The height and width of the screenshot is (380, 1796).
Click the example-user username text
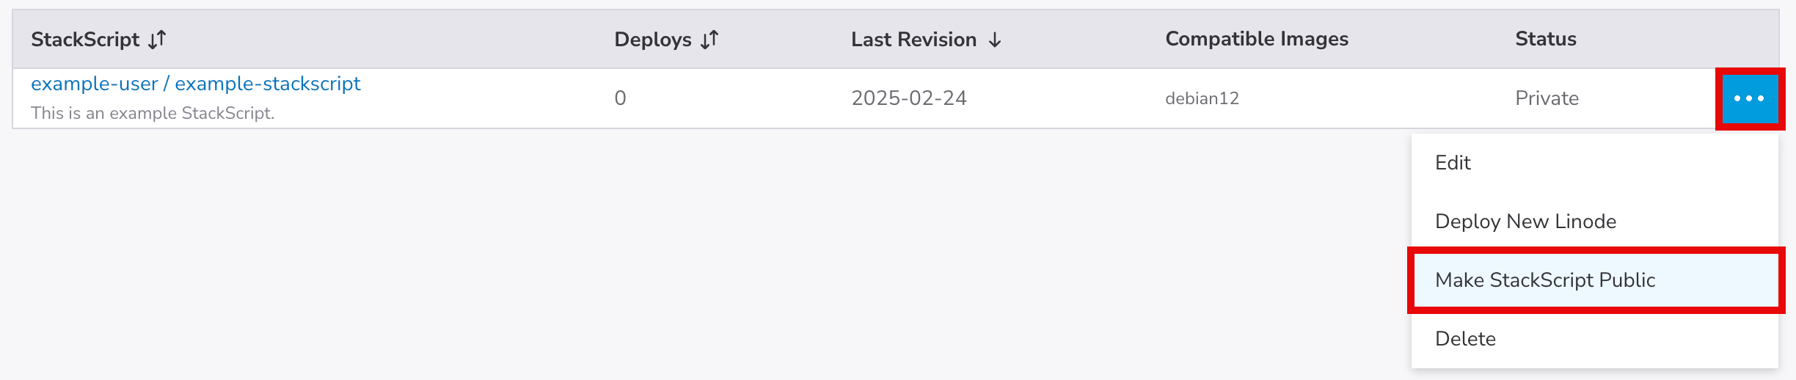pos(94,84)
